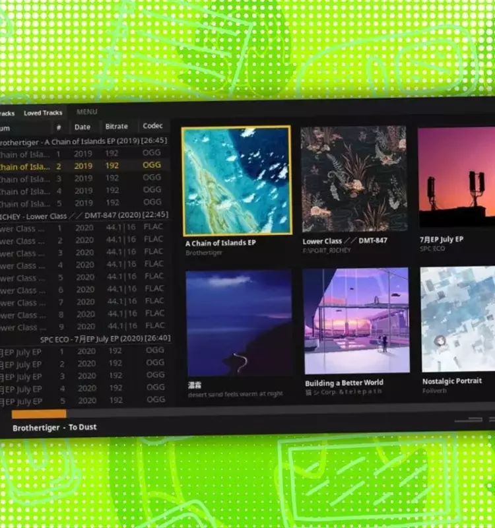Play track 1 of Chain of Islands

click(84, 154)
